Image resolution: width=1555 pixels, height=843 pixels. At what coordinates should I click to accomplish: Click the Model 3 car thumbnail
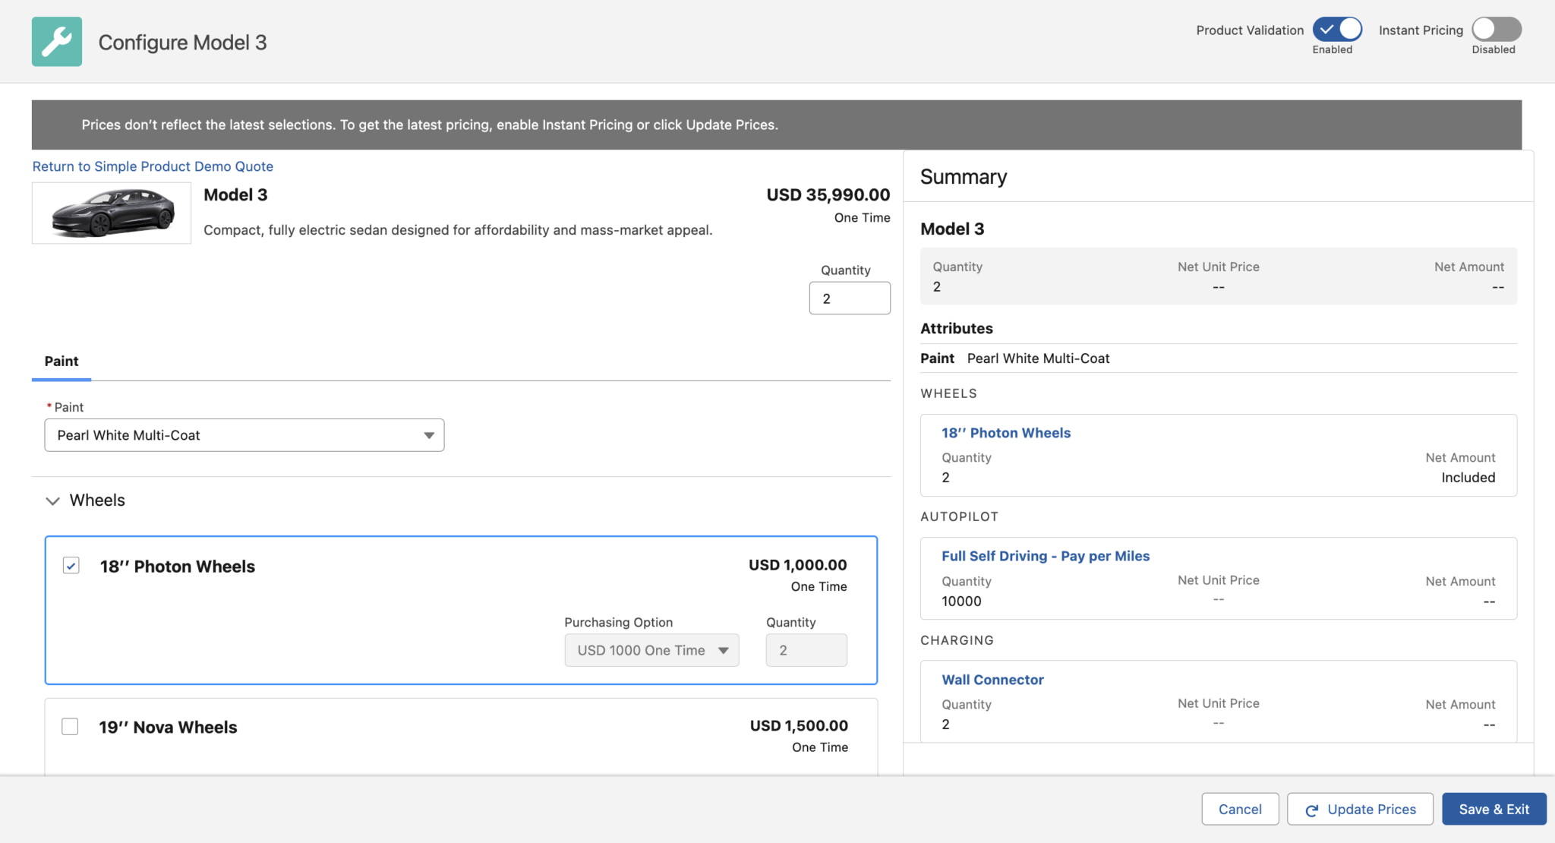[111, 213]
